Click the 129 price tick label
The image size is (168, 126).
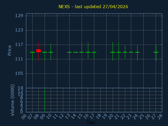(x=19, y=16)
